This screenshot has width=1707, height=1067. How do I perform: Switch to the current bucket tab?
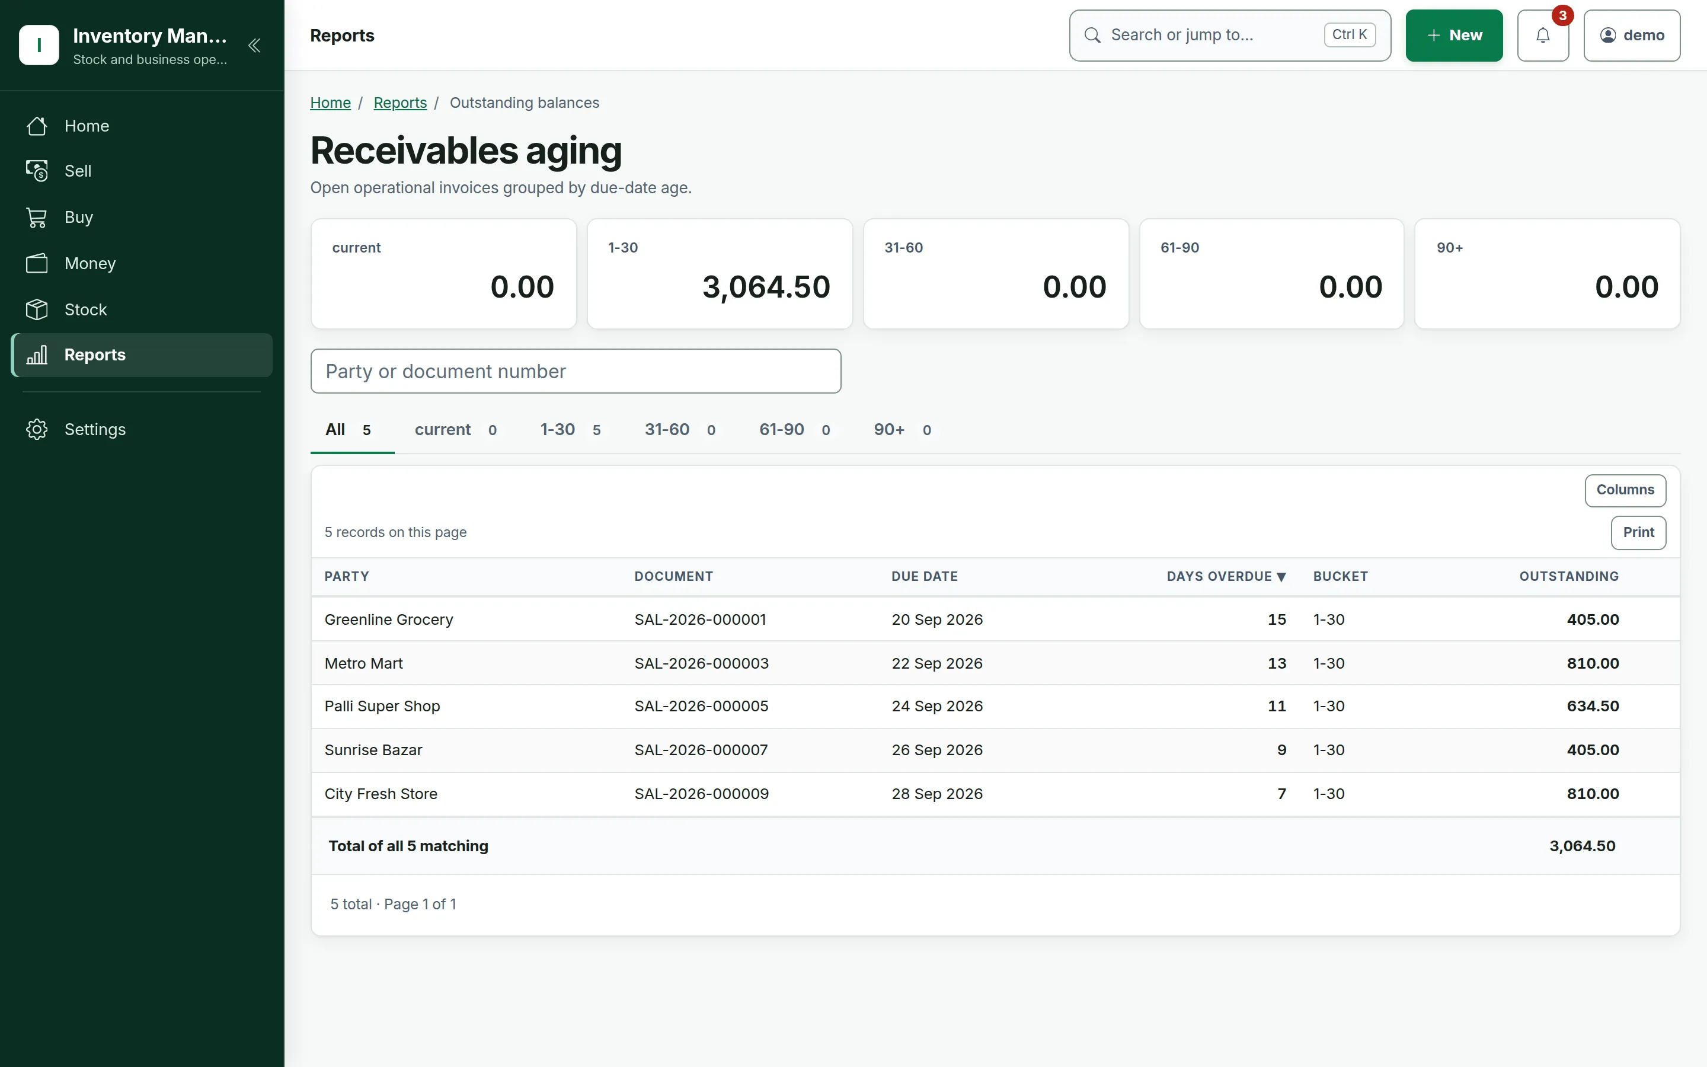(x=455, y=430)
